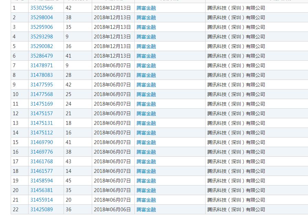Open trademark record 35295906
308x215 pixels.
tap(42, 27)
